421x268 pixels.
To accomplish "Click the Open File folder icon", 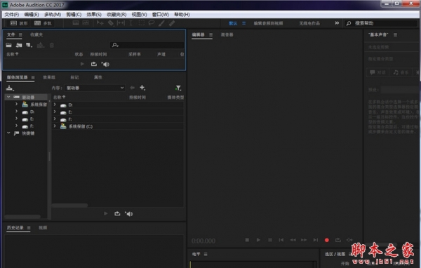I will coord(9,45).
